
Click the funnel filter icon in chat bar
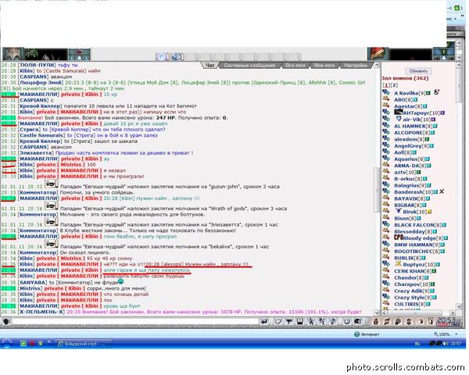pyautogui.click(x=289, y=321)
